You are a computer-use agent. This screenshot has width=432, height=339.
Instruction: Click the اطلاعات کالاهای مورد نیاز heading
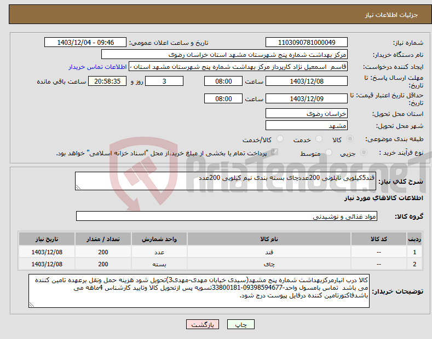383,198
